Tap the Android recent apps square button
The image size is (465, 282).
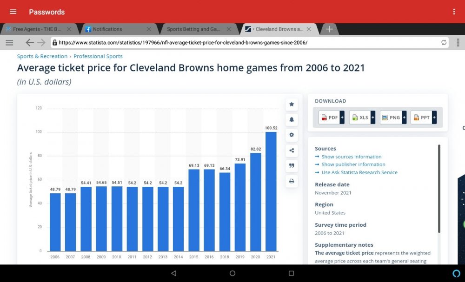291,273
